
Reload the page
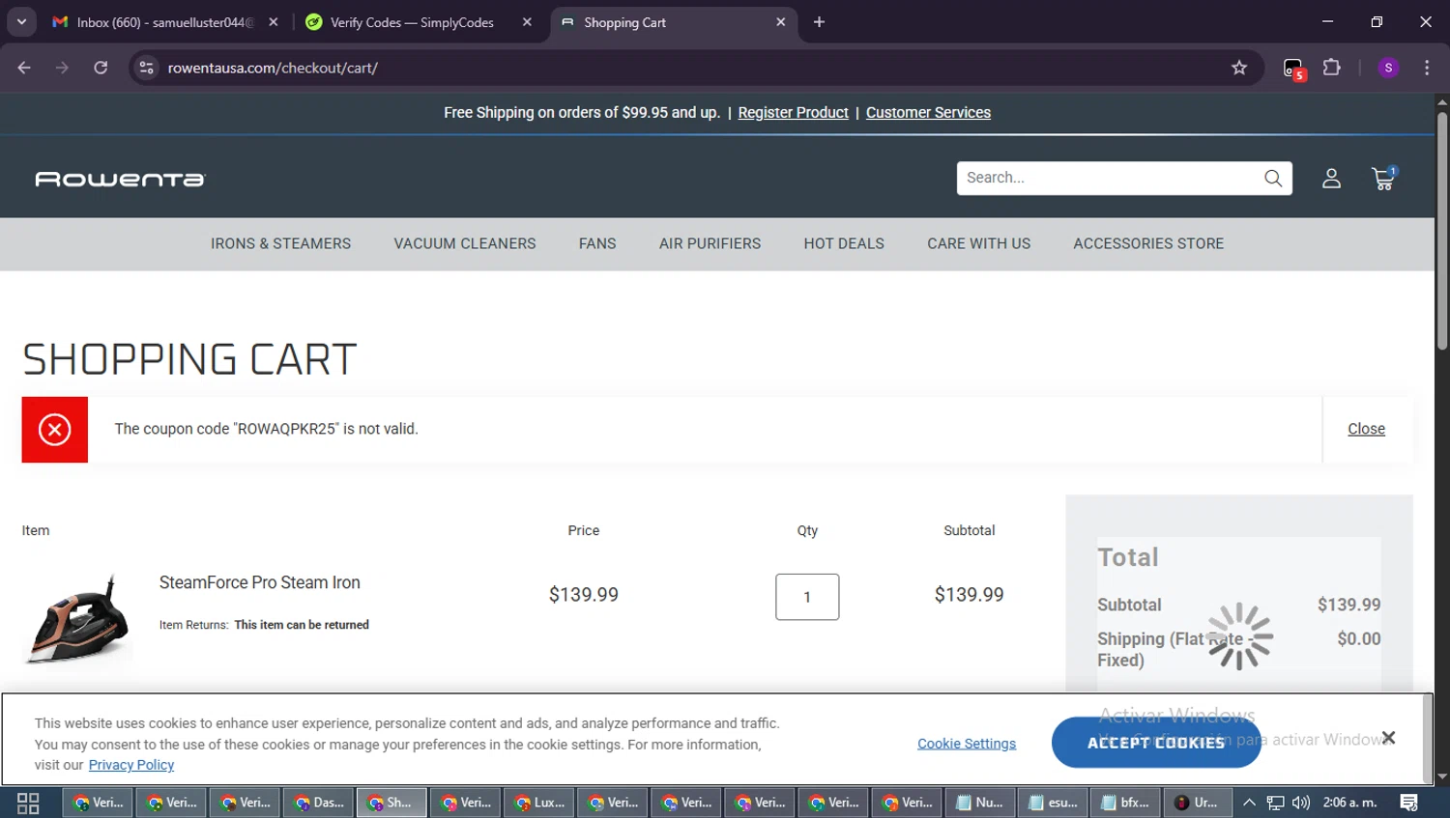(101, 68)
